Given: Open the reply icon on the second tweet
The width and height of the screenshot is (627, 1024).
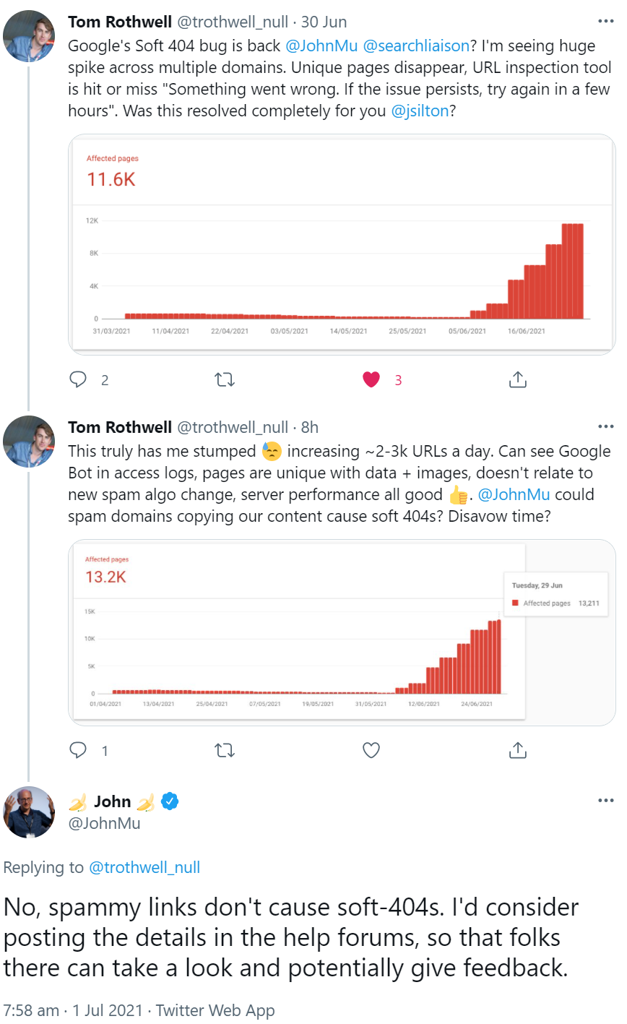Looking at the screenshot, I should (x=79, y=750).
